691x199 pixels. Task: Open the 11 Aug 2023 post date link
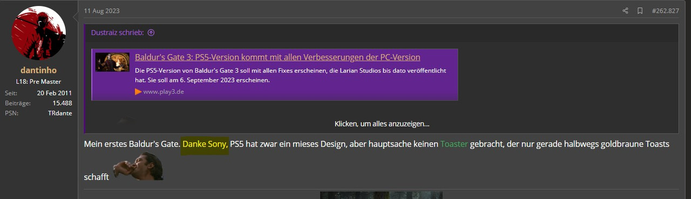coord(102,11)
